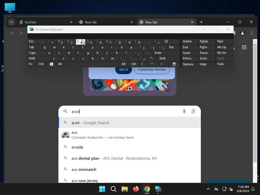Open a new Chrome tab with plus
The image size is (260, 195).
201,22
